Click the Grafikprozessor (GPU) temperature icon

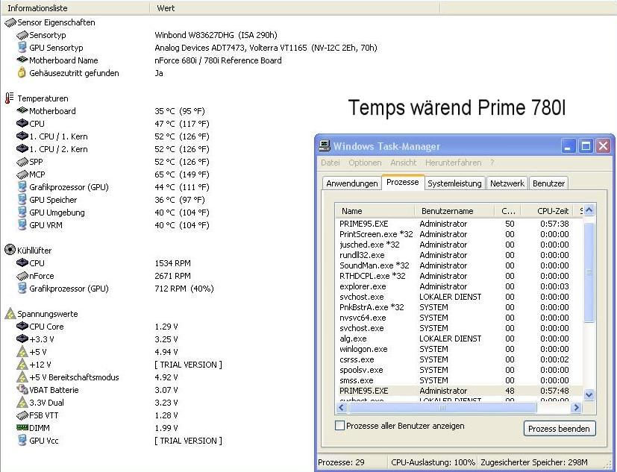click(x=22, y=187)
